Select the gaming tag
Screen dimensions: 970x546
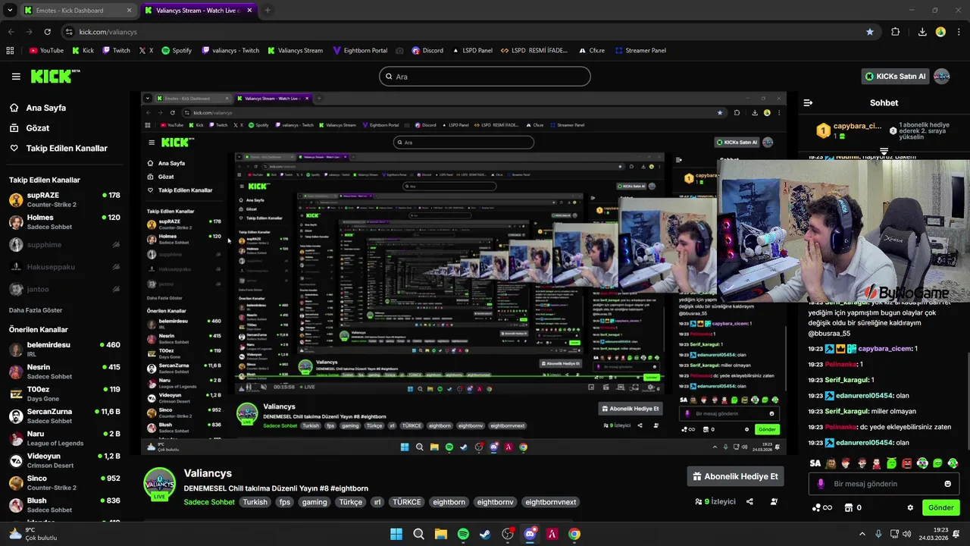click(x=314, y=502)
